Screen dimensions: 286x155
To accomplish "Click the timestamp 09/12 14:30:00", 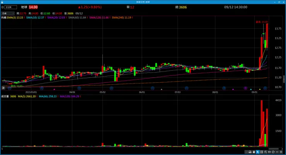I will (236, 7).
